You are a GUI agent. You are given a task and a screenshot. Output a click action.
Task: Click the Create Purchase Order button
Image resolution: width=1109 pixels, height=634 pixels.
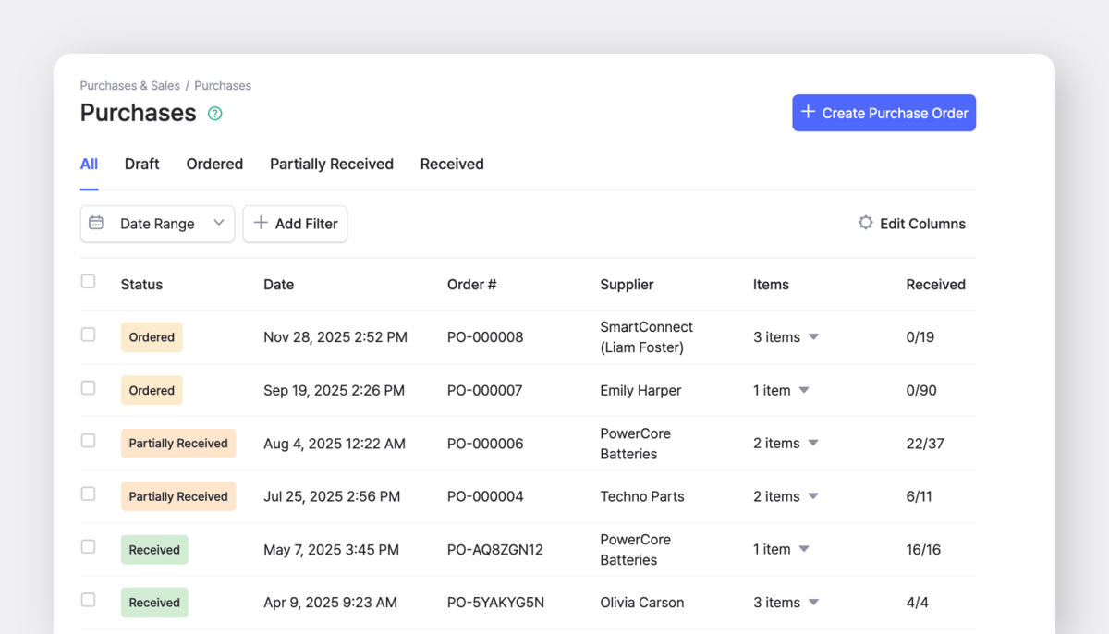pos(884,112)
